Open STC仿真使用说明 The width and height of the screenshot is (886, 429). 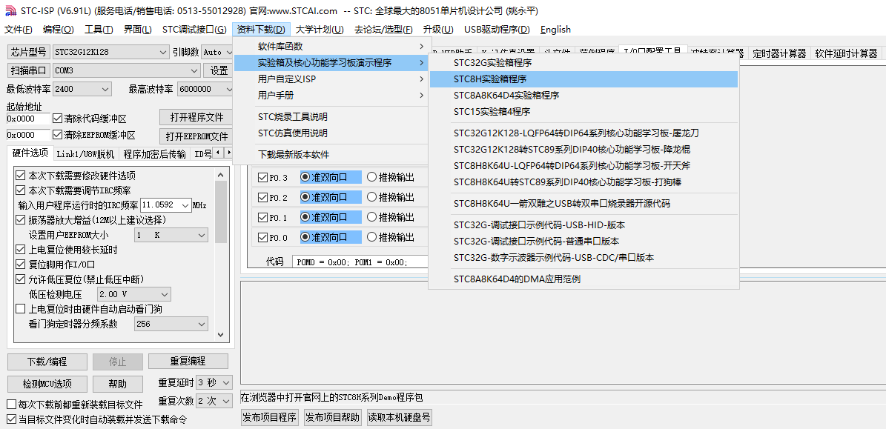coord(331,133)
